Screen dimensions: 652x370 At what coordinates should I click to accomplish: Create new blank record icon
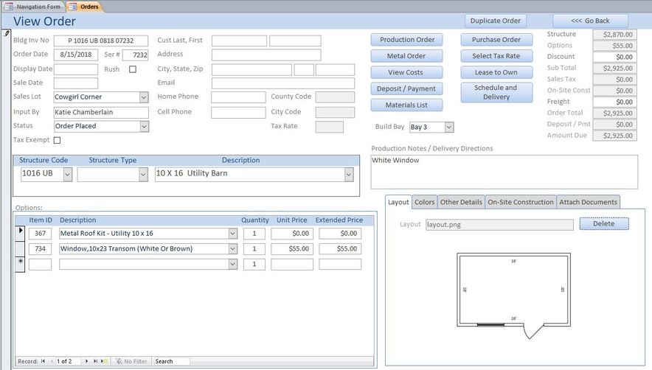coord(105,361)
